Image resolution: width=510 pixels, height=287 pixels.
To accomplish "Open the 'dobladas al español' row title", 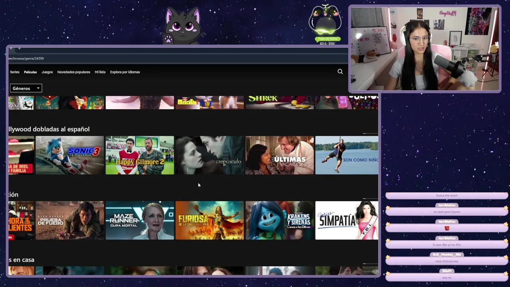I will click(49, 129).
